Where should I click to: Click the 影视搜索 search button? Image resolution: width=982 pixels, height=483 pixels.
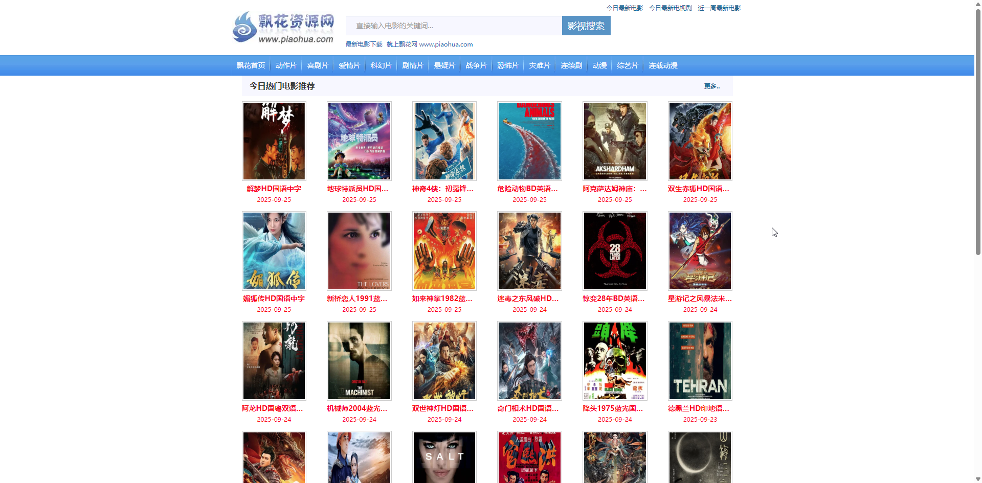click(586, 26)
